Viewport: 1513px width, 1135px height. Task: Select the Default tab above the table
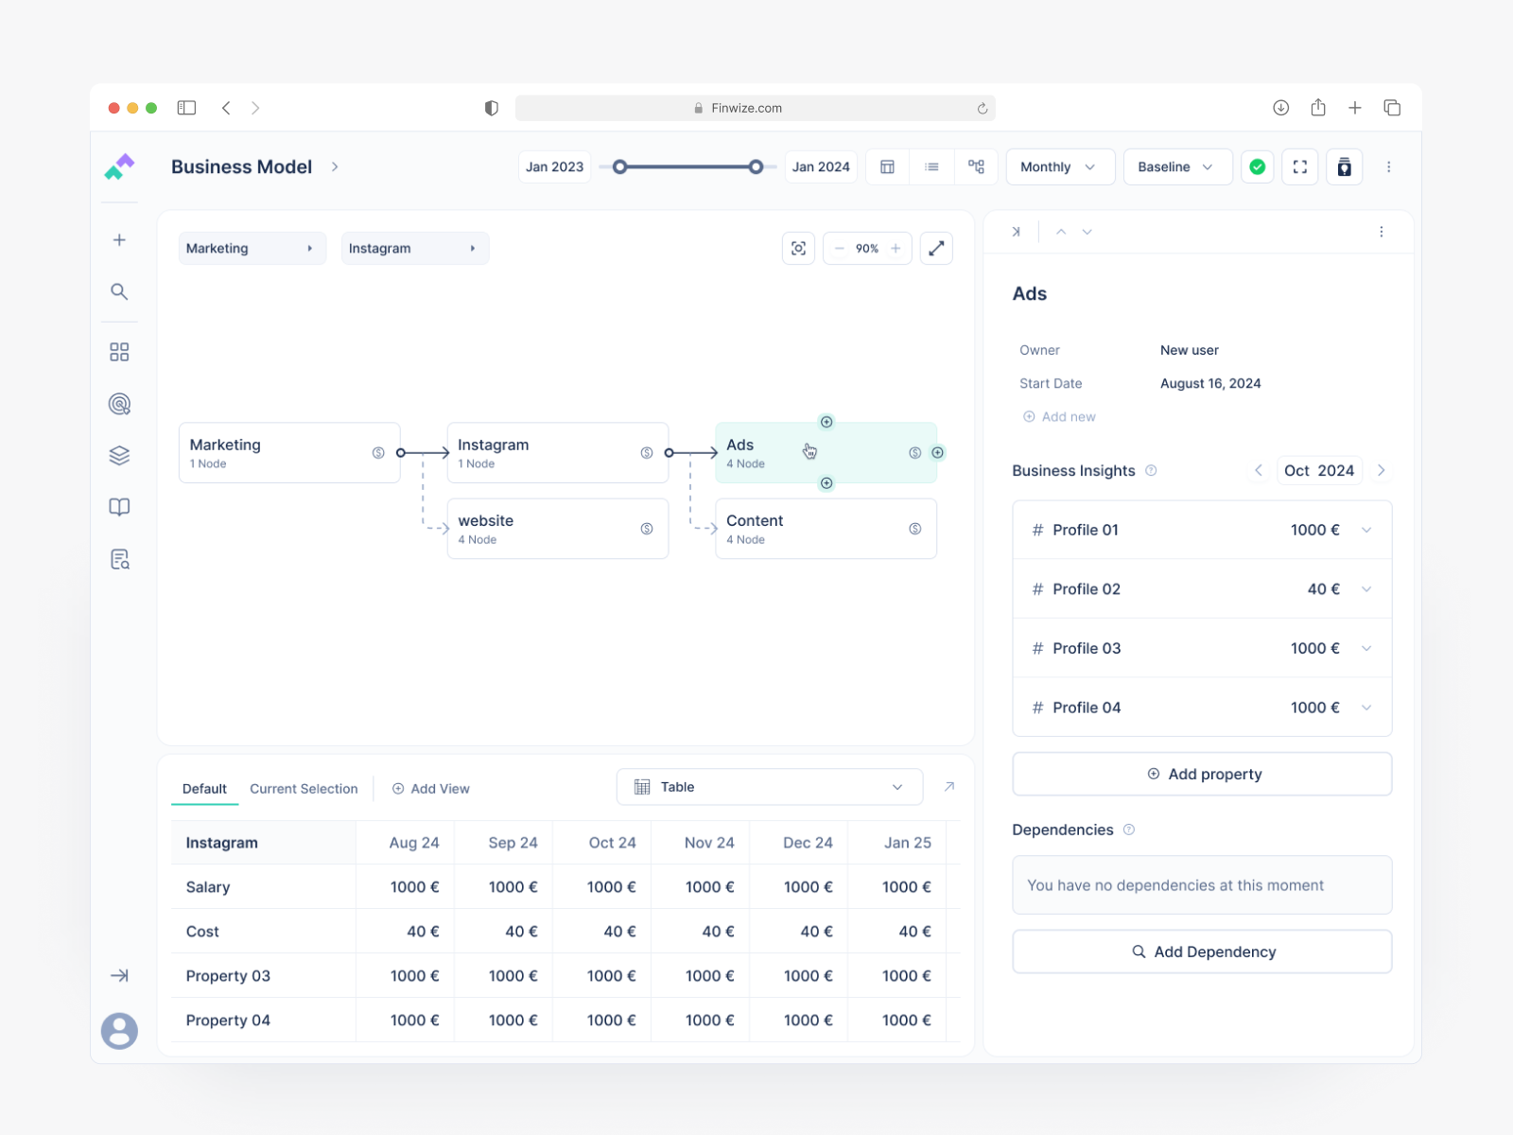tap(204, 788)
